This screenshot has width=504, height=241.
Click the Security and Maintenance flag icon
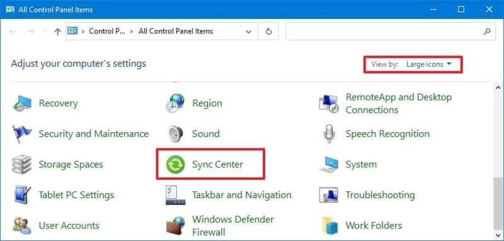[x=22, y=134]
